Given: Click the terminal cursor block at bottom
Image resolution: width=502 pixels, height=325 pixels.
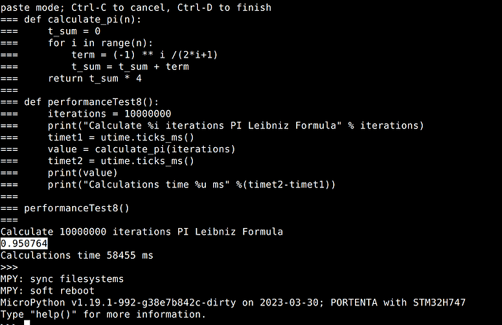Looking at the screenshot, I should (x=27, y=322).
